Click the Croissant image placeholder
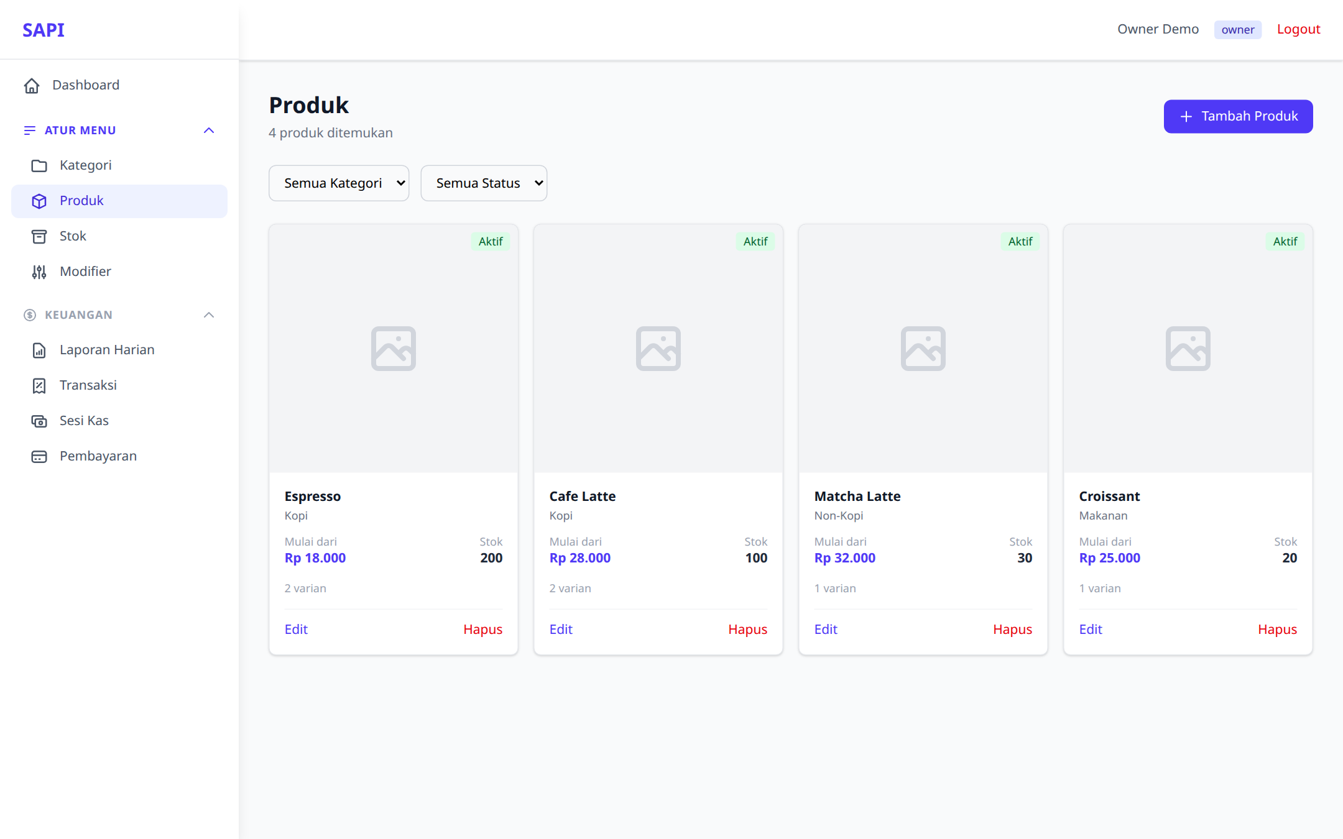Viewport: 1343px width, 839px height. point(1188,349)
